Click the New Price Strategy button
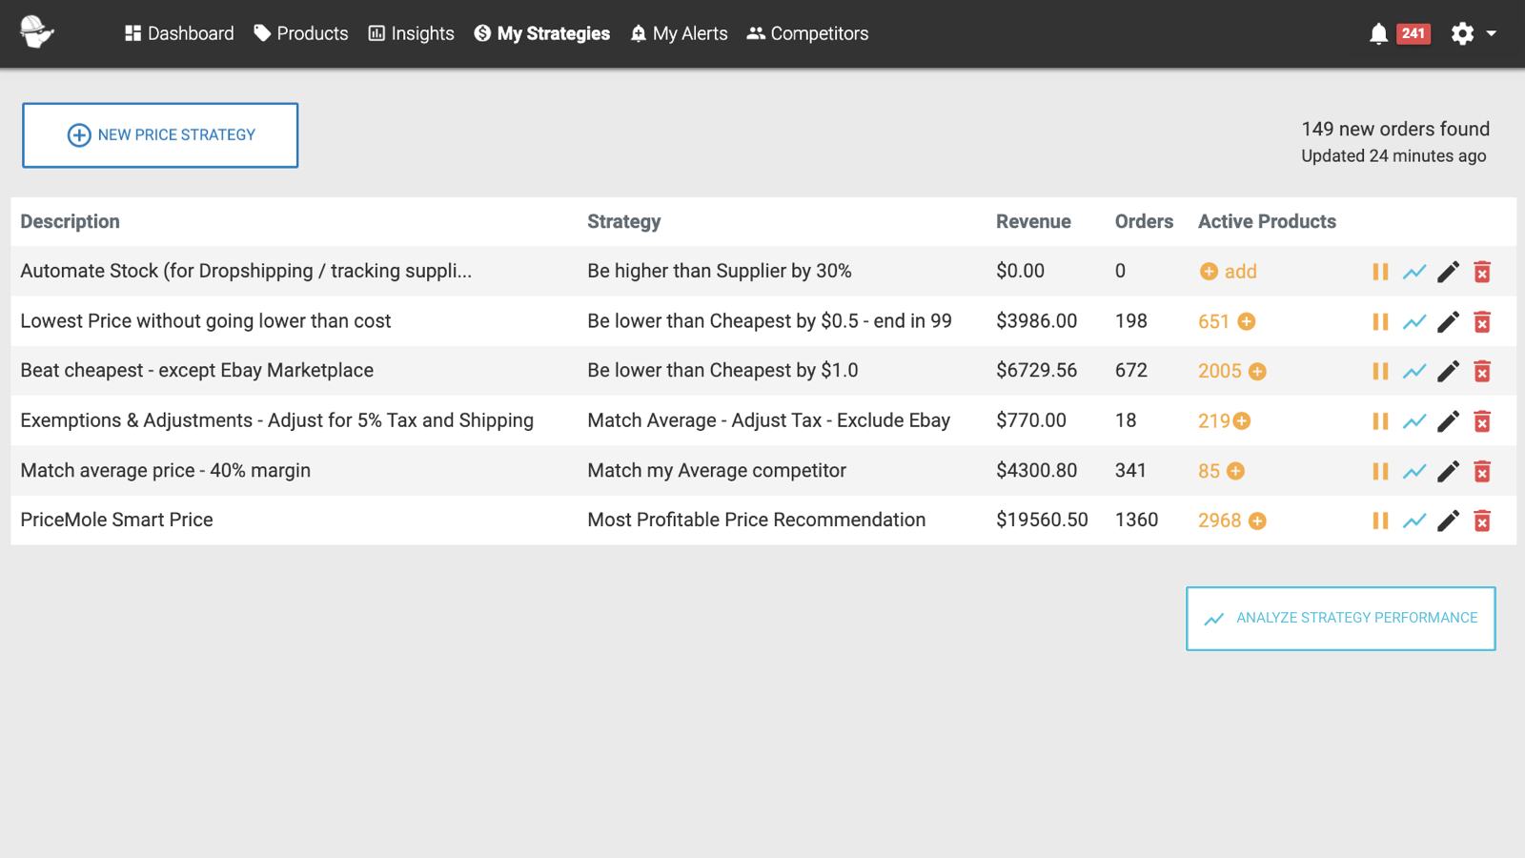This screenshot has width=1525, height=858. tap(160, 135)
